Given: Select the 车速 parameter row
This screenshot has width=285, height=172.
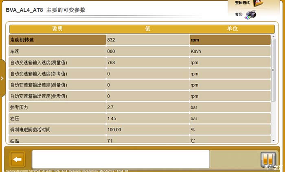Looking at the screenshot, I should (x=57, y=52).
